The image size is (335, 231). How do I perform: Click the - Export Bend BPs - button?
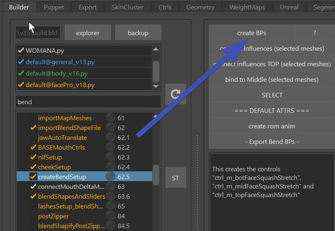272,141
